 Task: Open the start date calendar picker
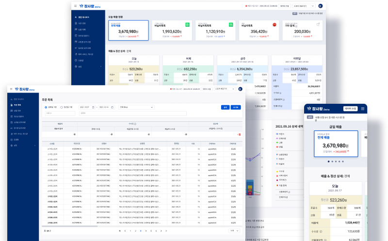point(93,107)
